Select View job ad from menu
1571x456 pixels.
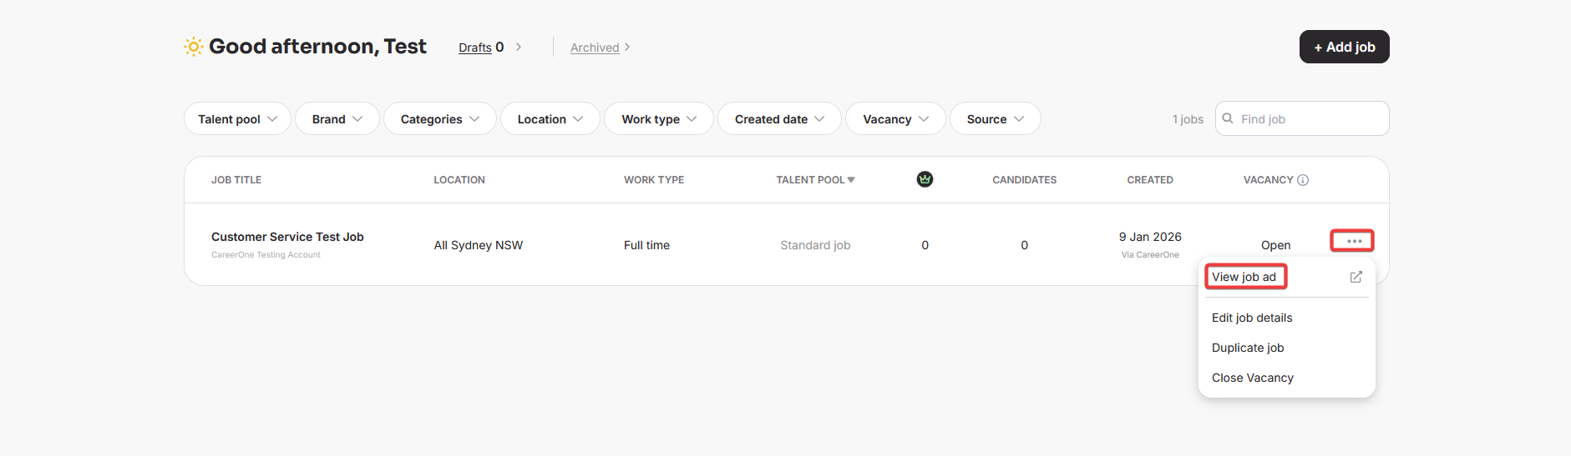click(x=1244, y=277)
